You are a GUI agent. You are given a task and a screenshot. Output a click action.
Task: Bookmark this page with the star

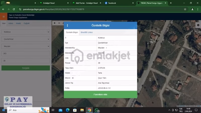tap(185, 9)
